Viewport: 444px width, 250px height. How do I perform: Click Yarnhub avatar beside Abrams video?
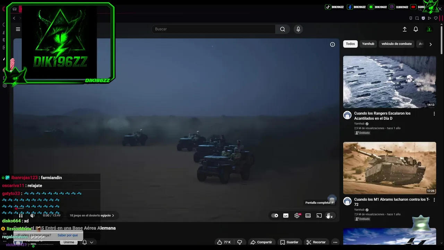pos(347,201)
